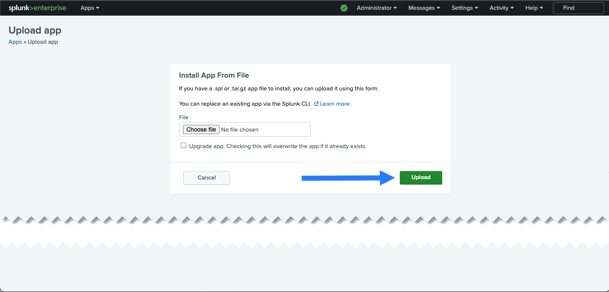This screenshot has height=292, width=609.
Task: Go to Apps via the breadcrumb link
Action: click(x=15, y=42)
